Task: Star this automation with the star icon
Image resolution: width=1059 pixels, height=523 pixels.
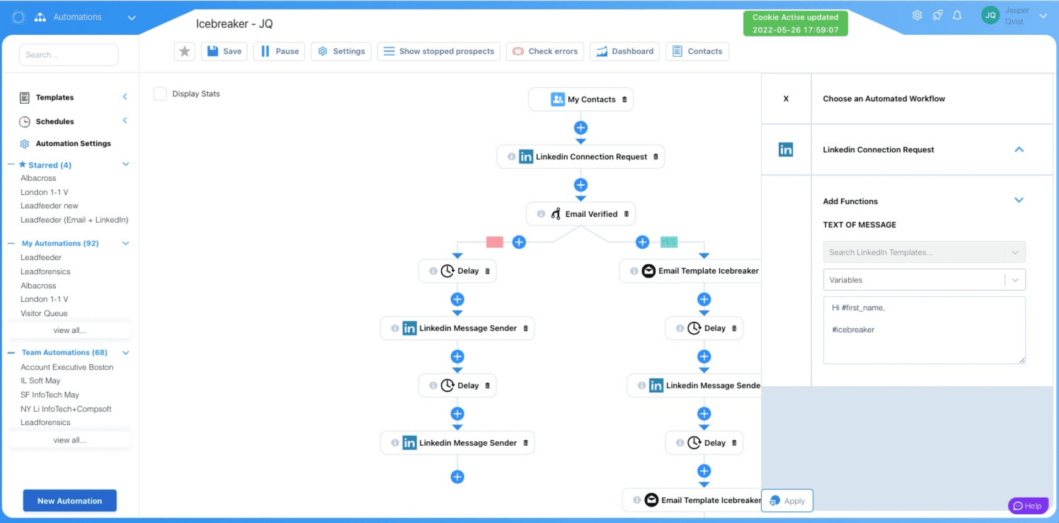Action: (x=184, y=51)
